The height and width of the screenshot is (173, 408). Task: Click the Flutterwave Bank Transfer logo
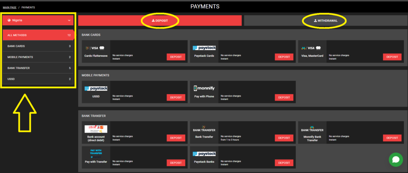pyautogui.click(x=204, y=129)
